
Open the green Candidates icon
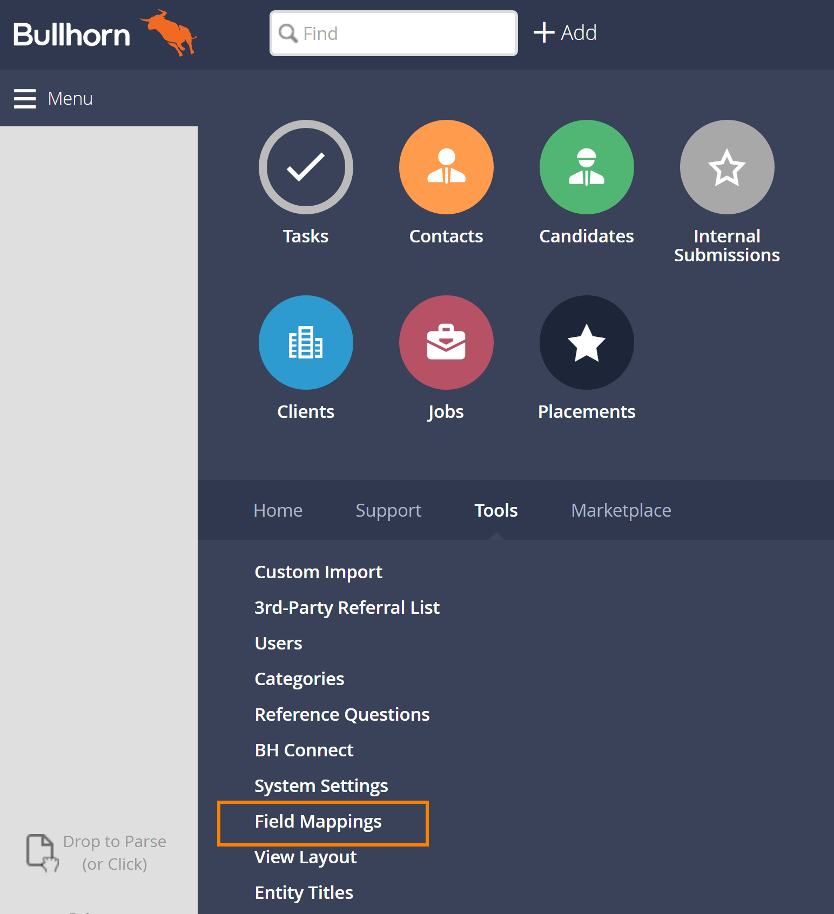tap(587, 167)
